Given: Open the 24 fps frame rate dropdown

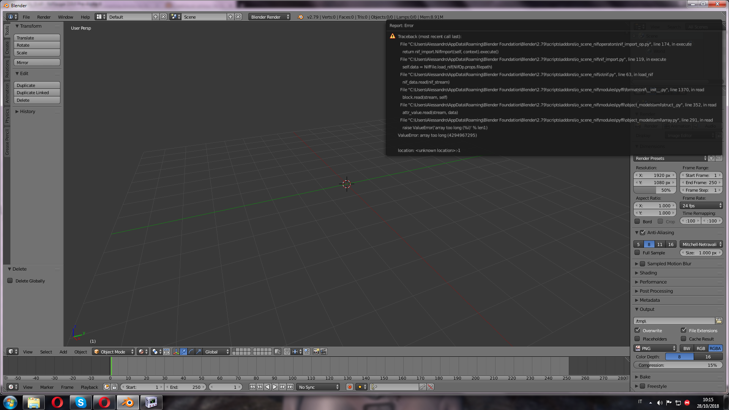Looking at the screenshot, I should click(701, 205).
